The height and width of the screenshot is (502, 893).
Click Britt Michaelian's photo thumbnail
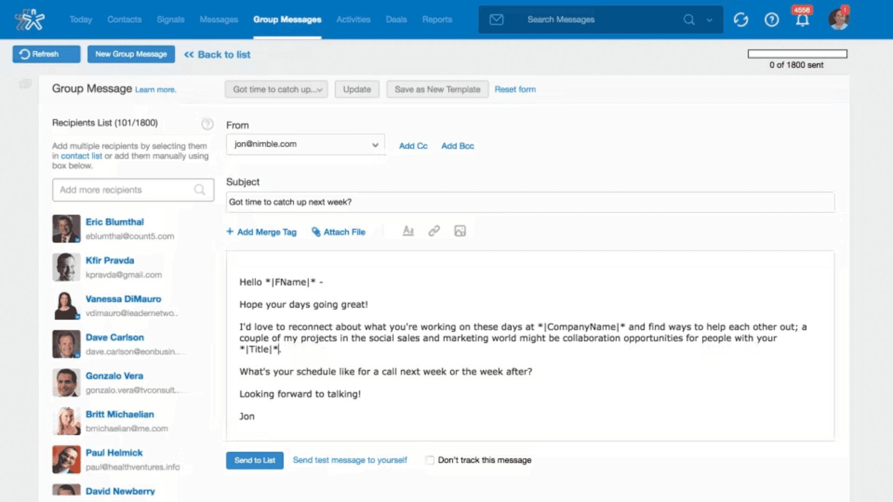[66, 421]
